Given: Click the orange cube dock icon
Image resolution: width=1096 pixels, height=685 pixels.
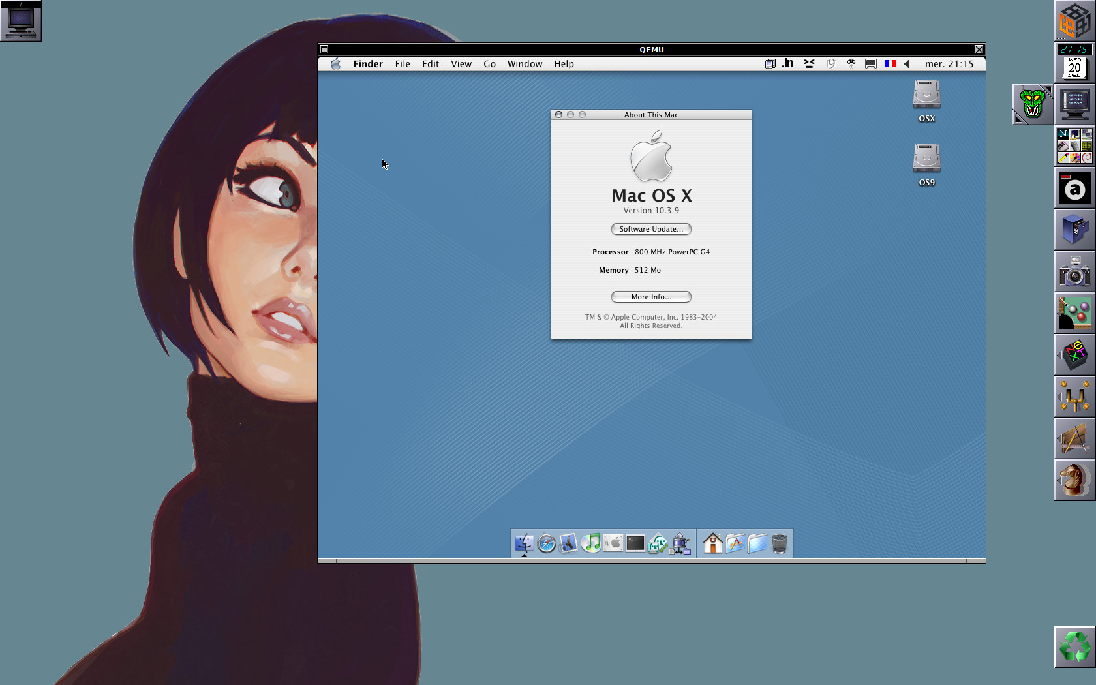Looking at the screenshot, I should pyautogui.click(x=1074, y=21).
